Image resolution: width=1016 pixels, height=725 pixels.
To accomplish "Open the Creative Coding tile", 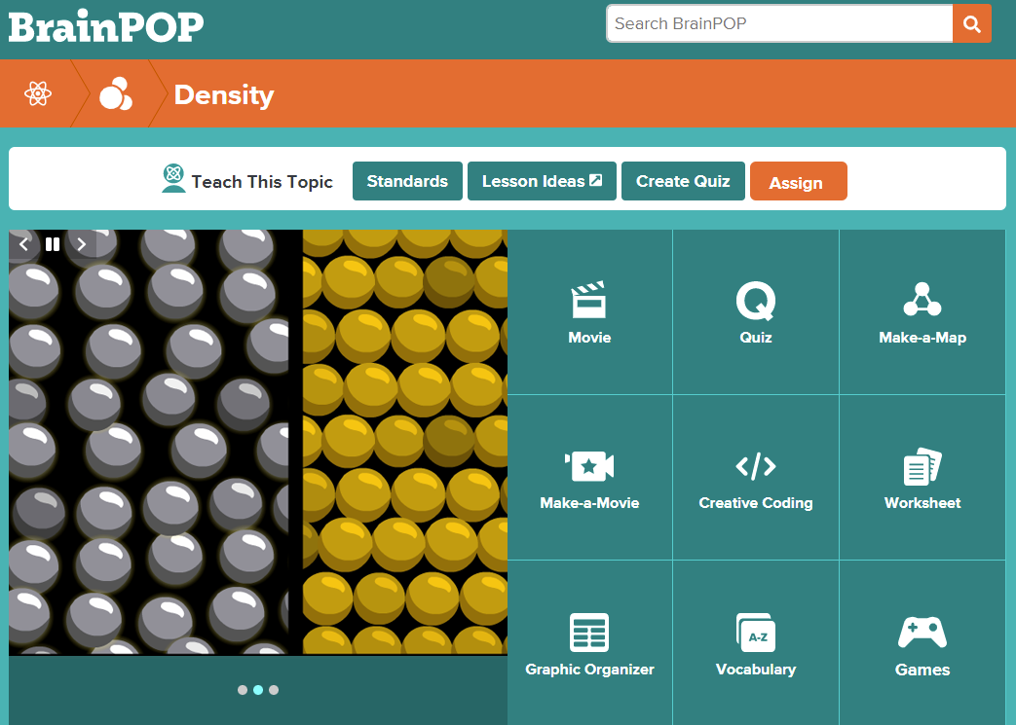I will pos(755,478).
